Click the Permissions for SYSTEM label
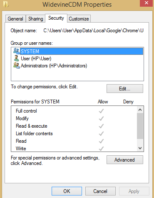The image size is (154, 198). point(35,102)
